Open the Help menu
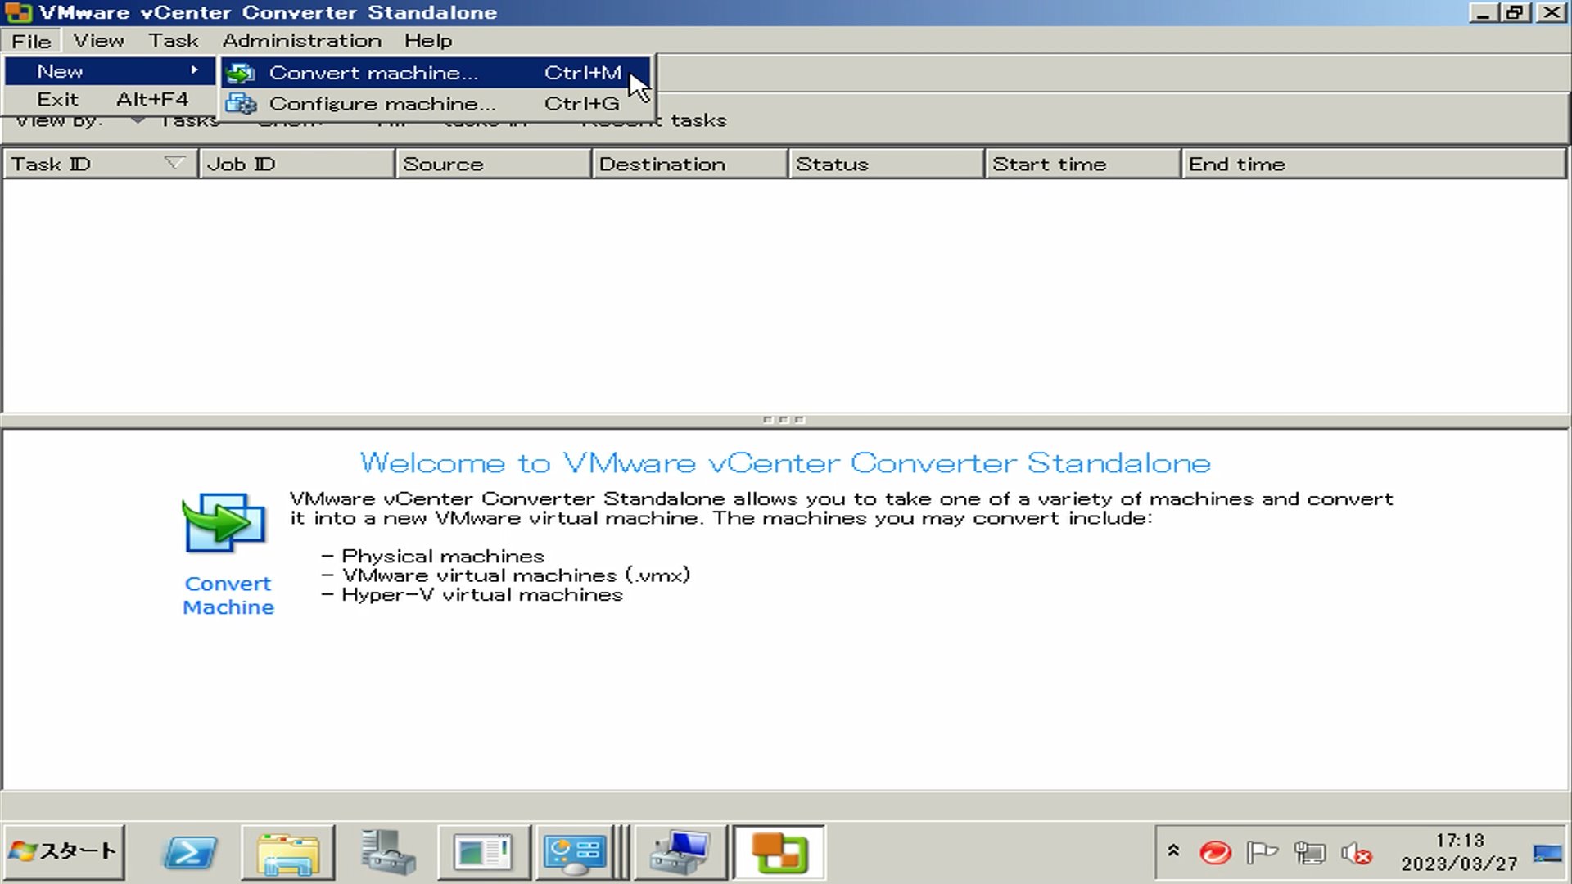The width and height of the screenshot is (1572, 884). (427, 41)
